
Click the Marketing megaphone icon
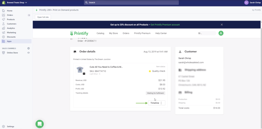pos(3,32)
